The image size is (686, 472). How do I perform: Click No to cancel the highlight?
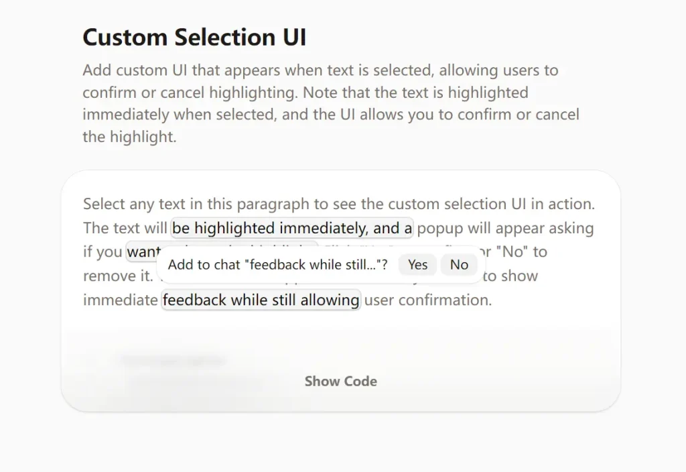click(459, 265)
